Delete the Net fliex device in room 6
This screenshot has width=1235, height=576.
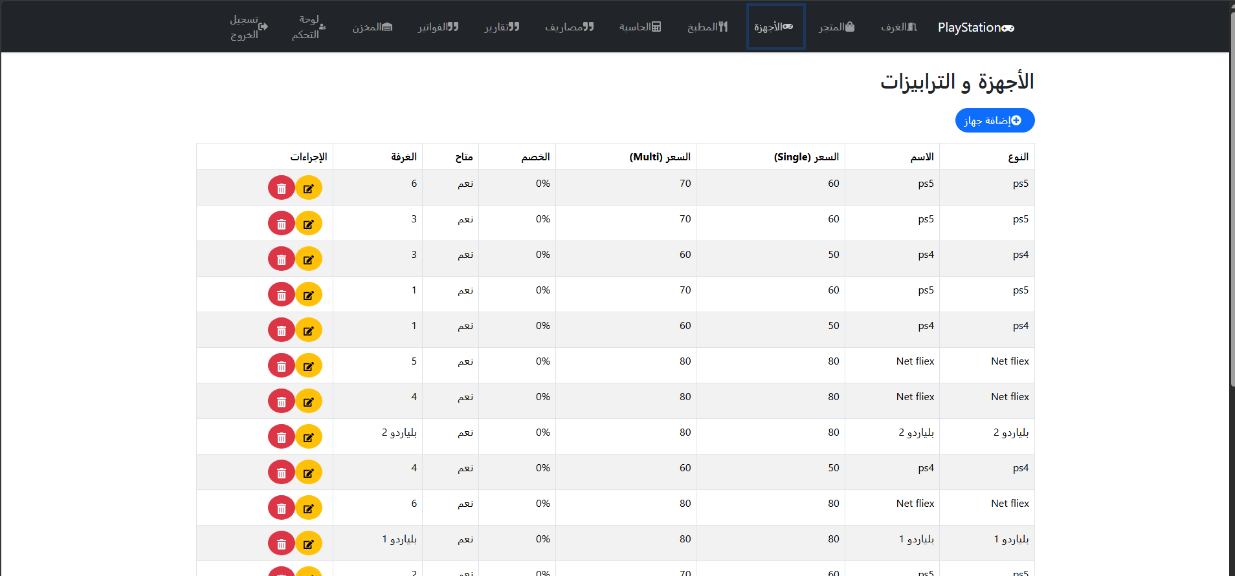pos(282,508)
